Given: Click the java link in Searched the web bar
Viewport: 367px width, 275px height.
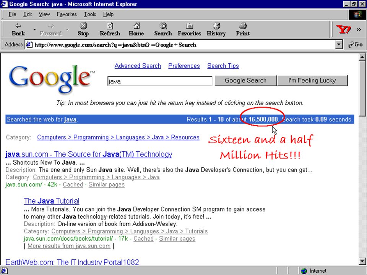Looking at the screenshot, I should point(70,120).
